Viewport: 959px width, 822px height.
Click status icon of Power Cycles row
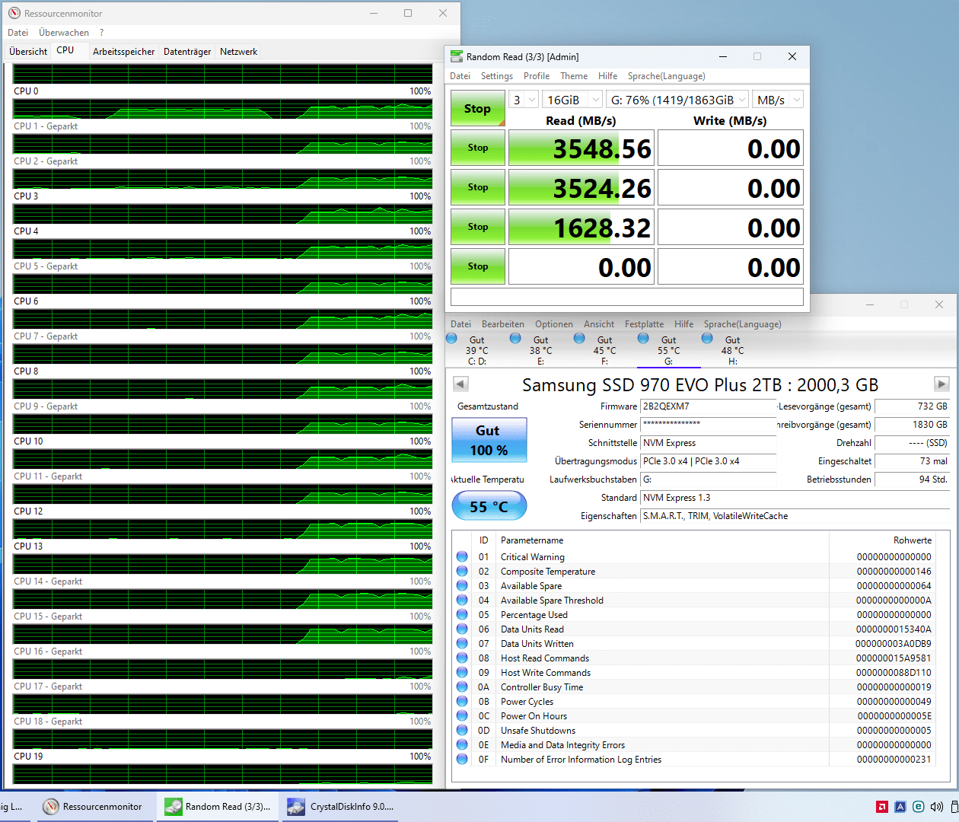(x=462, y=701)
